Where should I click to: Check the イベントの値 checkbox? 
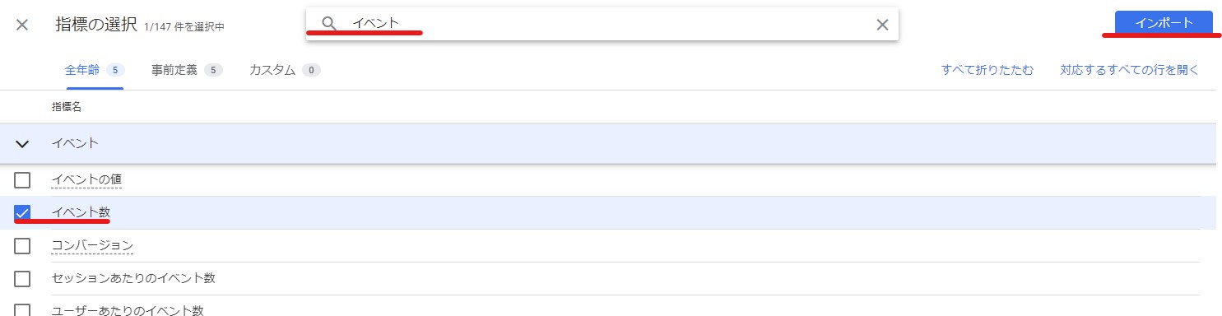tap(22, 179)
